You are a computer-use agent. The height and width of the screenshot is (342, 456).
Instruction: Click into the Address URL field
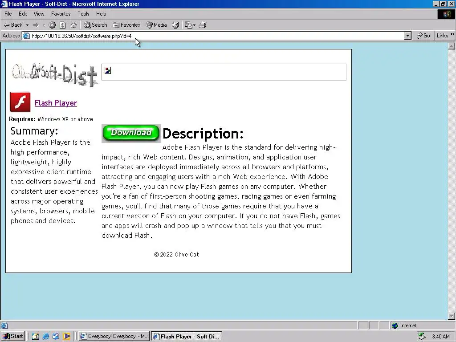coord(217,36)
